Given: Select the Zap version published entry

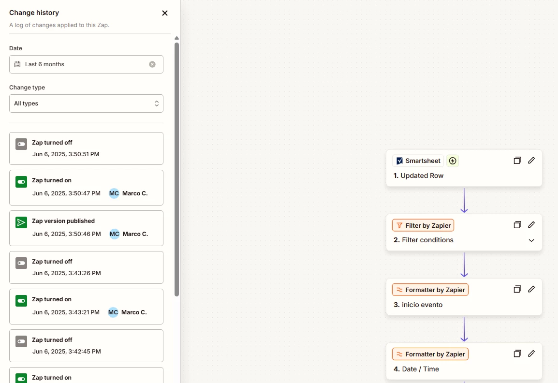Looking at the screenshot, I should tap(86, 228).
